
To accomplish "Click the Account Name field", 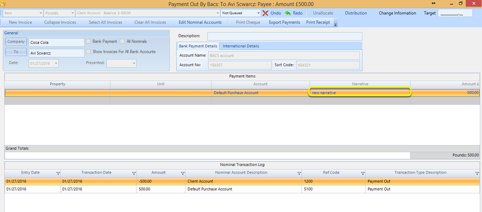I will (284, 56).
